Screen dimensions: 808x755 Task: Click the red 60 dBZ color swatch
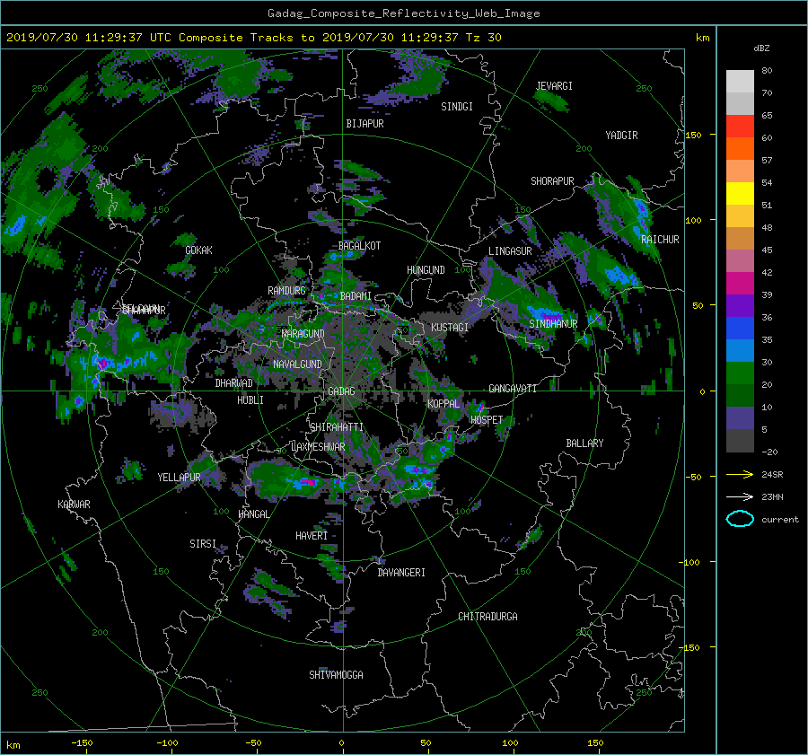click(x=740, y=127)
